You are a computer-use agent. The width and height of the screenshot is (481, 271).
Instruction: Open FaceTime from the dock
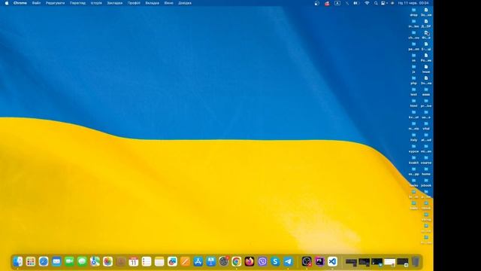click(x=69, y=261)
